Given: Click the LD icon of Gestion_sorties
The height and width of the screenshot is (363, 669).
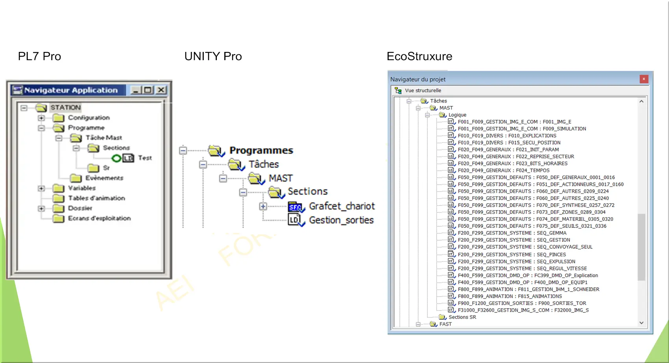Looking at the screenshot, I should tap(296, 220).
